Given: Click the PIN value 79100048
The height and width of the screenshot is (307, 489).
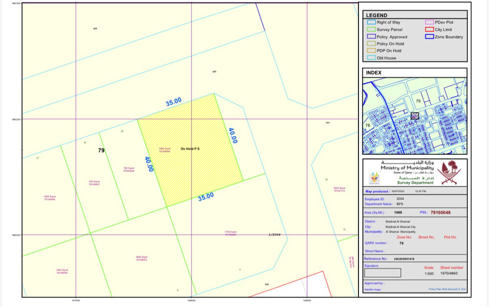Looking at the screenshot, I should (441, 213).
